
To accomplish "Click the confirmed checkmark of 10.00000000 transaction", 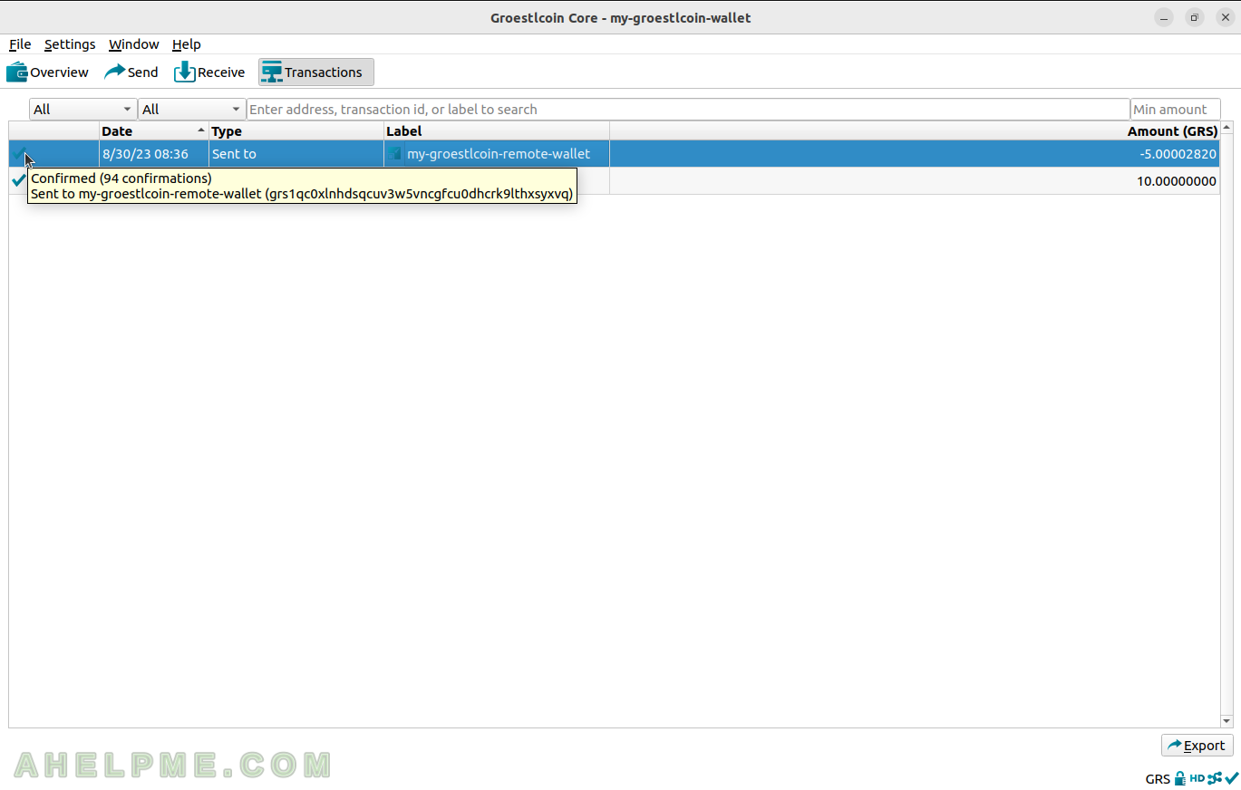I will tap(18, 180).
